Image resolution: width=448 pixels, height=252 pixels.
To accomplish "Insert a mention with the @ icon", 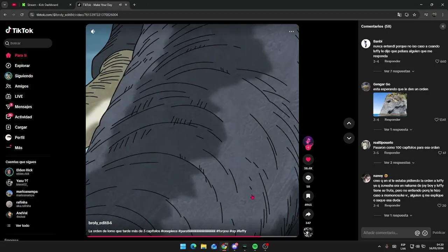I will [x=417, y=233].
